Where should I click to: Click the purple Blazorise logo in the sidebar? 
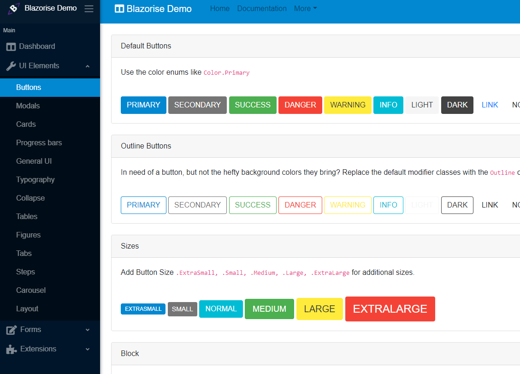click(x=13, y=8)
